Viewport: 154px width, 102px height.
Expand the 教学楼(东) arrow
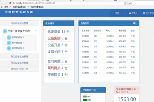24,37
